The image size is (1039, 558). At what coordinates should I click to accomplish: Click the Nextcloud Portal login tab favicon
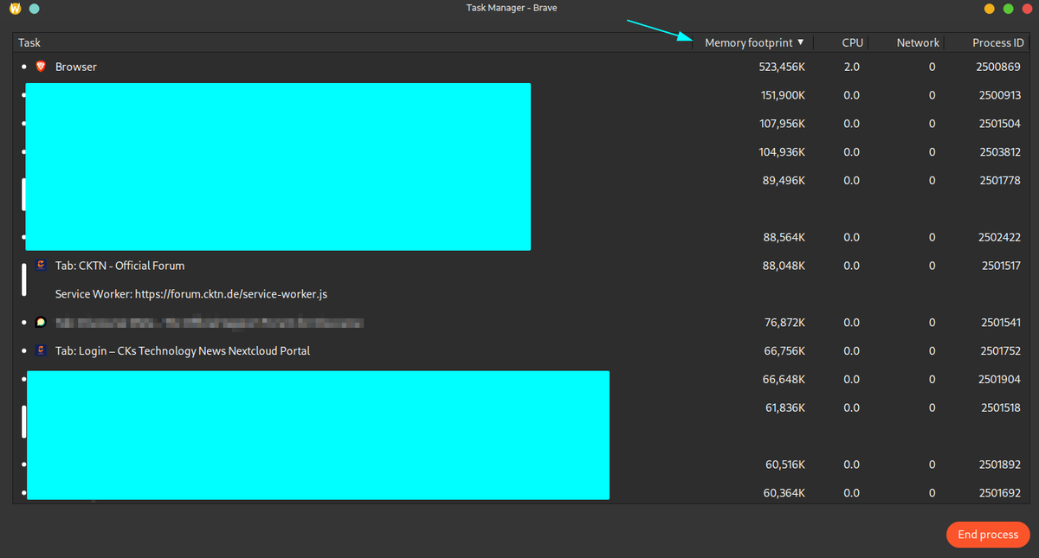(x=40, y=350)
